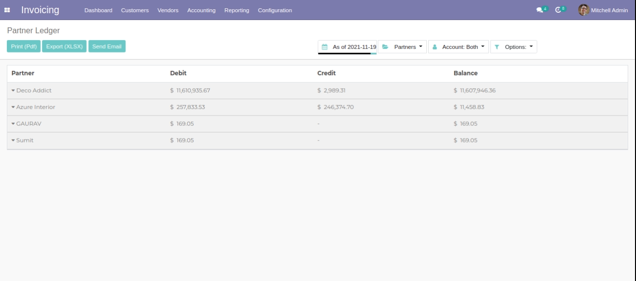Click the folder icon beside Partners
This screenshot has height=281, width=636.
[385, 47]
